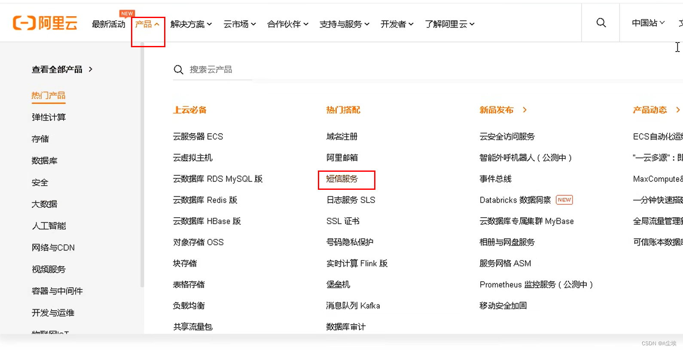Screen dimensions: 683x350
Task: Click the sidebar category scrollbar
Action: point(142,165)
